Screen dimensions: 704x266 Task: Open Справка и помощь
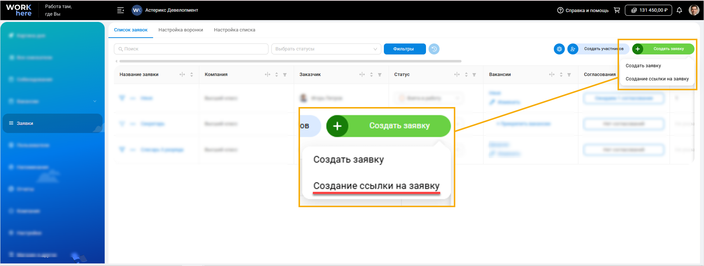(583, 10)
